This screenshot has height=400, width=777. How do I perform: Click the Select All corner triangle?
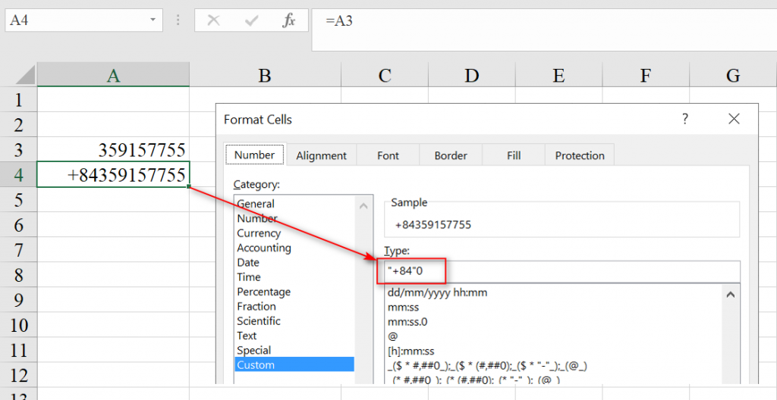click(26, 74)
